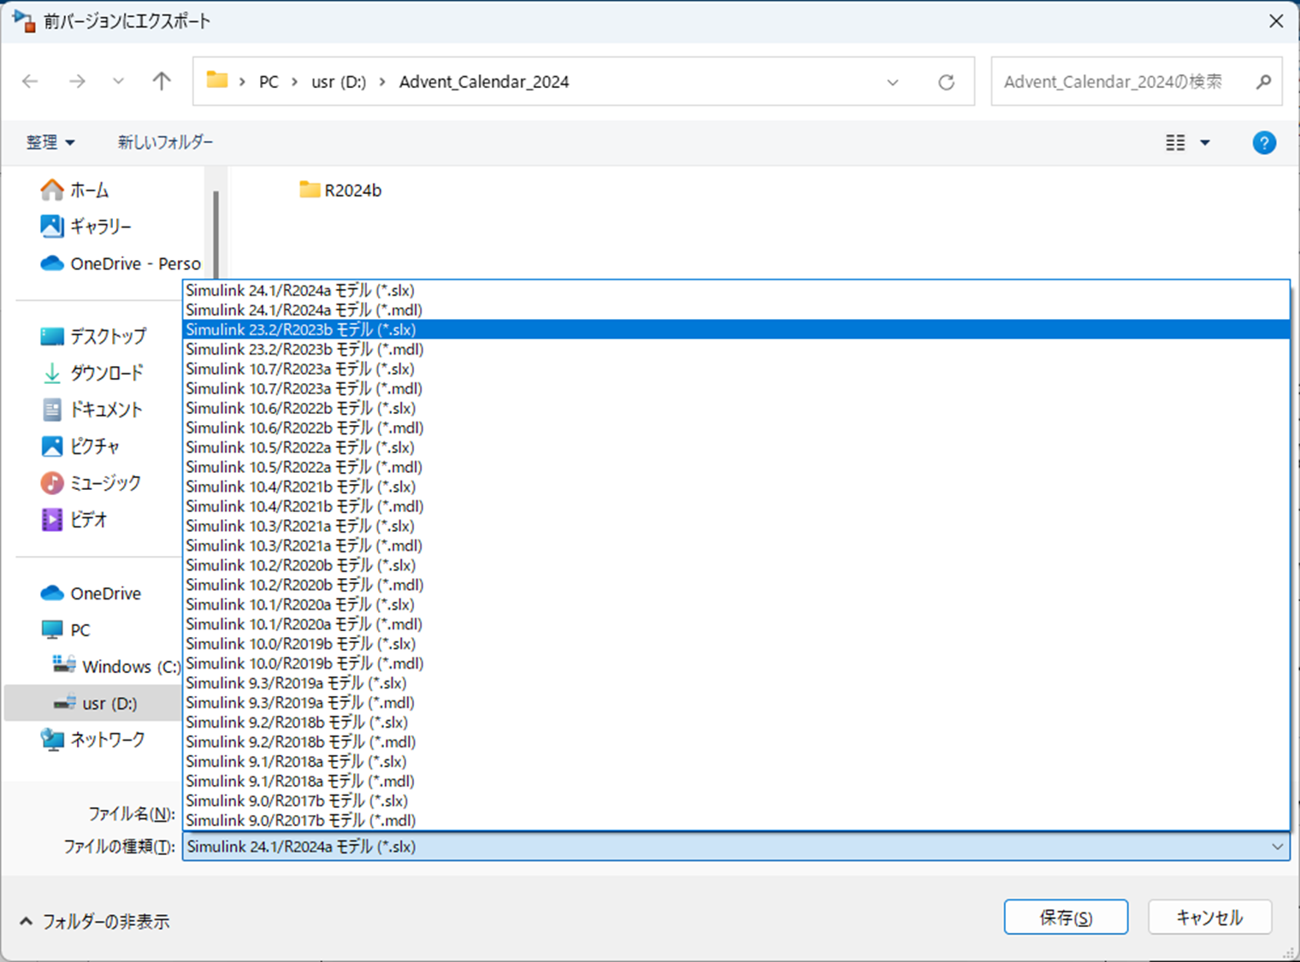Collapse folders with フォルダーの非表示
Image resolution: width=1300 pixels, height=962 pixels.
tap(94, 922)
